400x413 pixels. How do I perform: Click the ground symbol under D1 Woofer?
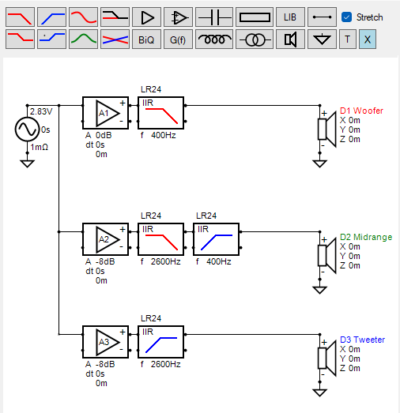(320, 163)
